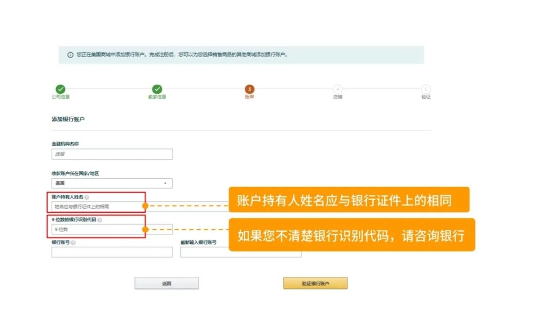Select step 4 店铺 circle
Image resolution: width=536 pixels, height=332 pixels.
point(338,89)
